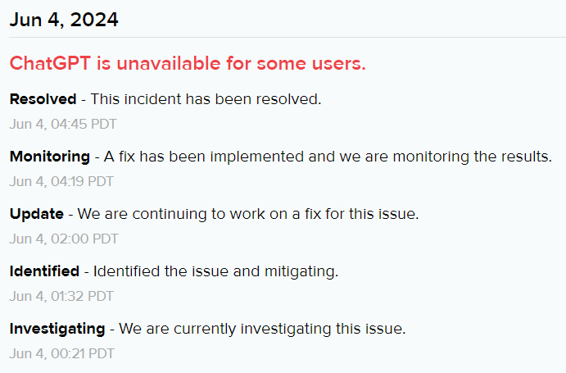
Task: Click the year '2024' in the heading
Action: click(95, 20)
